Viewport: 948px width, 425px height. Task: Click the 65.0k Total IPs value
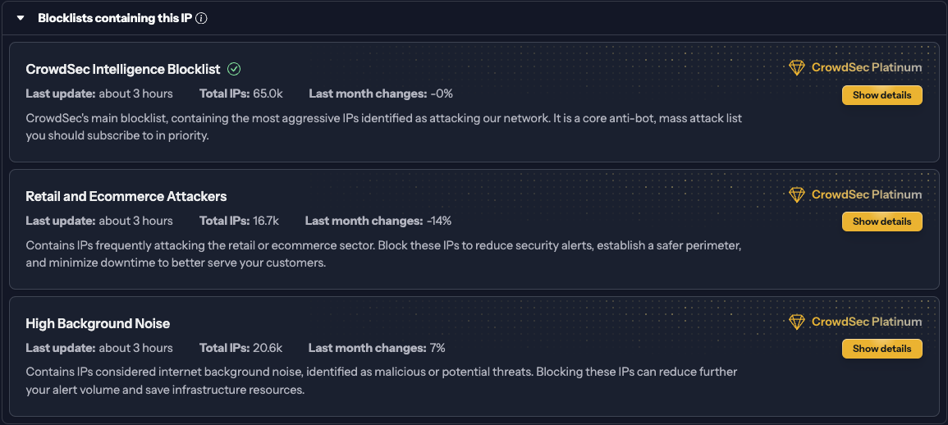coord(268,94)
